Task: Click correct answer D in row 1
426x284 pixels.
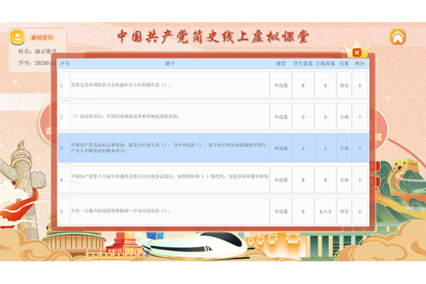Action: (325, 85)
